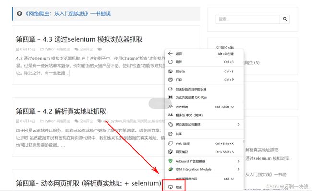Click the up-arrow circle icon in header
The height and width of the screenshot is (191, 312).
point(19,13)
